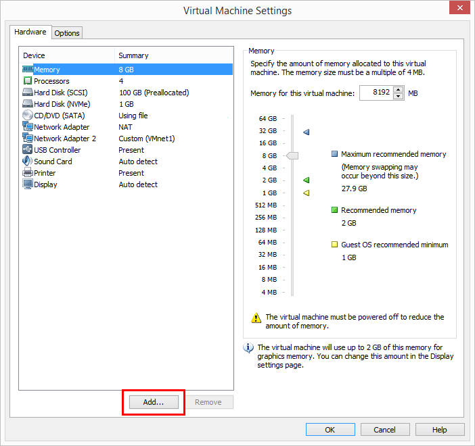475x446 pixels.
Task: Click the '4 MB' slider scale label
Action: click(269, 293)
